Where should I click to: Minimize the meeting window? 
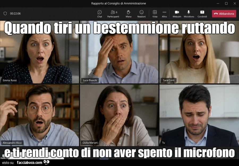point(218,3)
